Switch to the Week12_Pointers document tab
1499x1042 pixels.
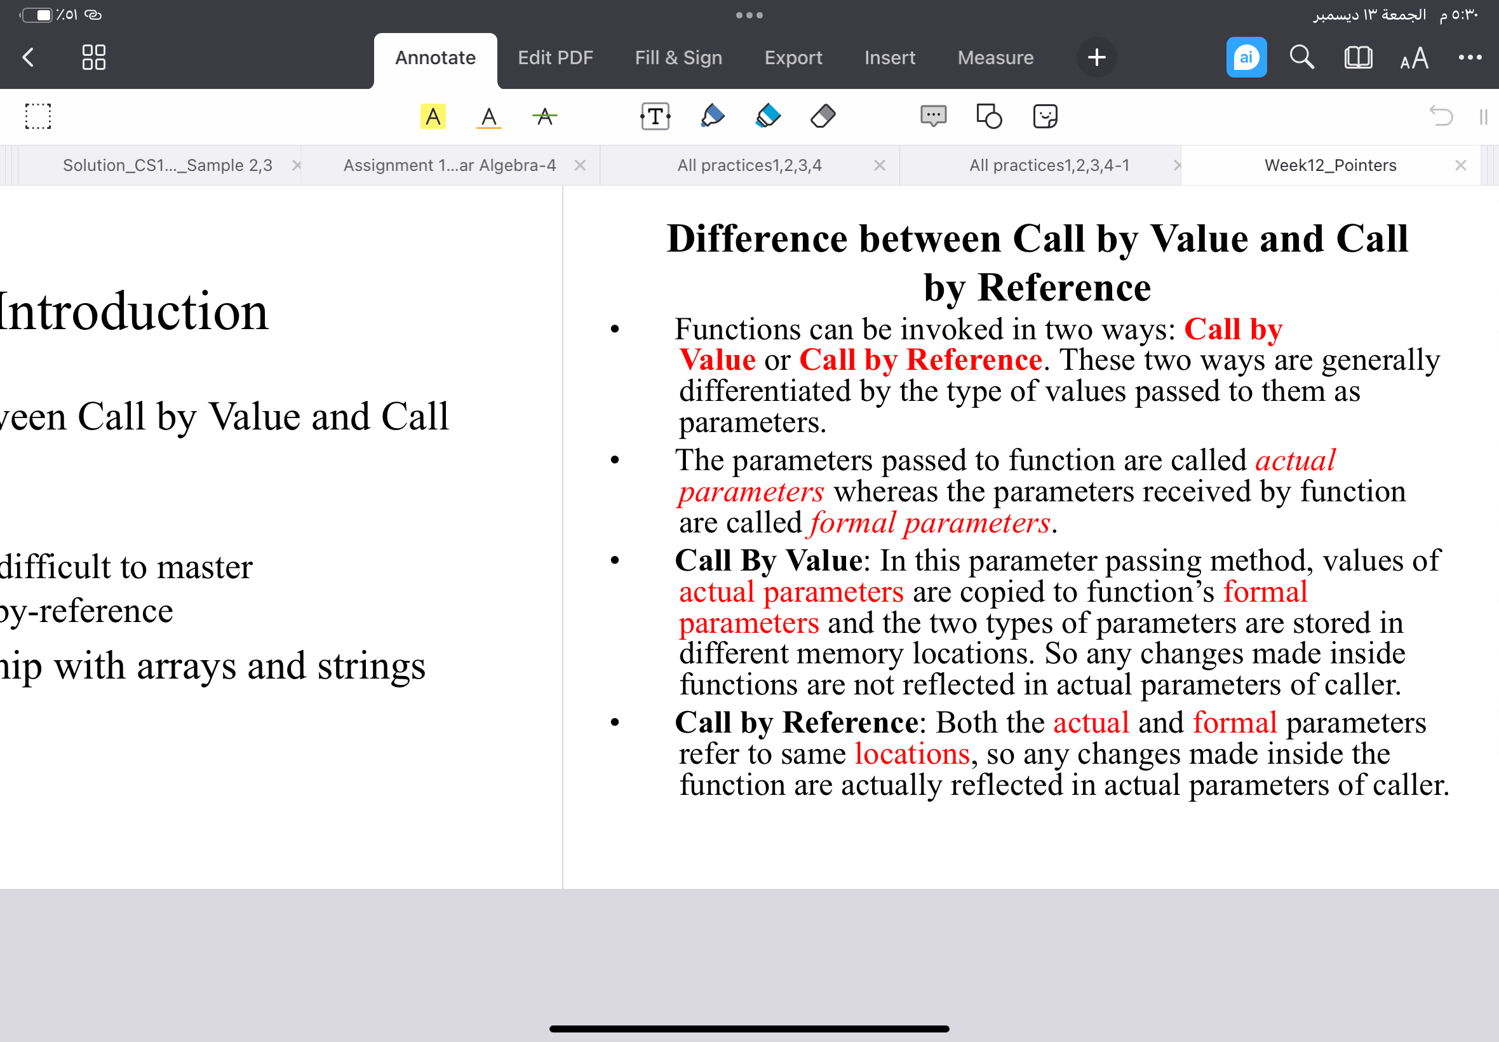coord(1330,165)
